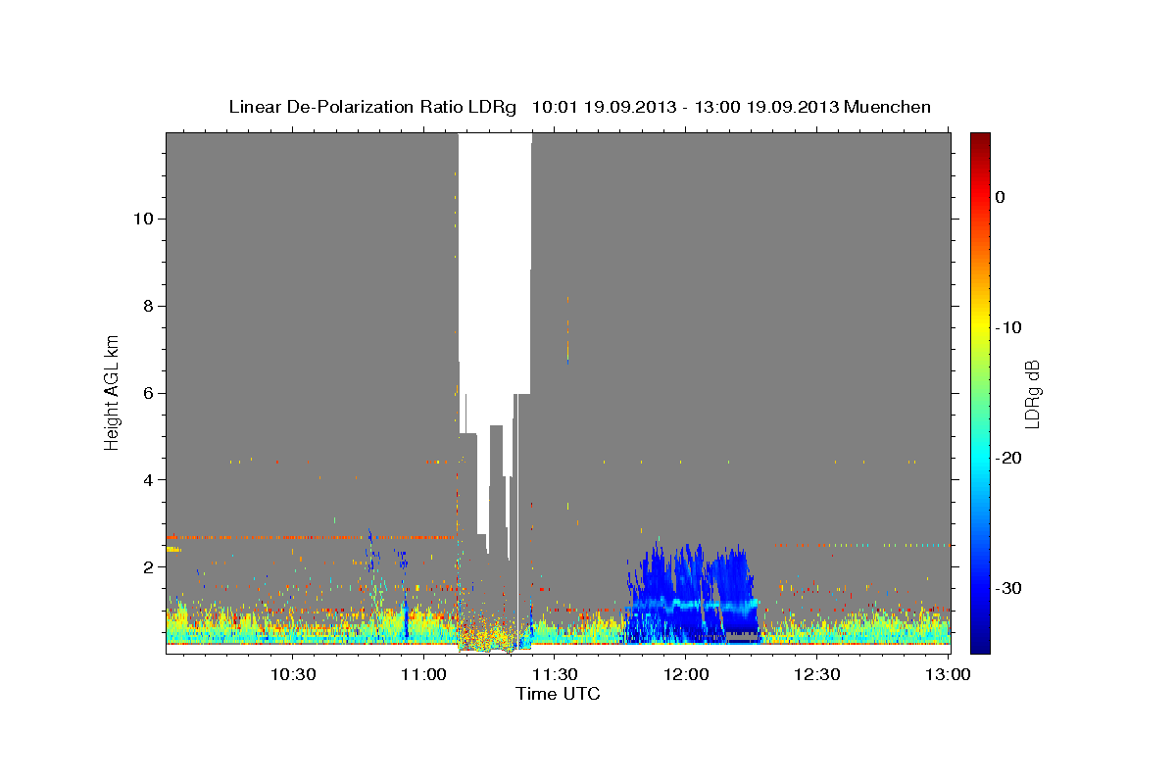This screenshot has width=1176, height=784.
Task: Click the colorbar value 0
Action: [x=1001, y=197]
